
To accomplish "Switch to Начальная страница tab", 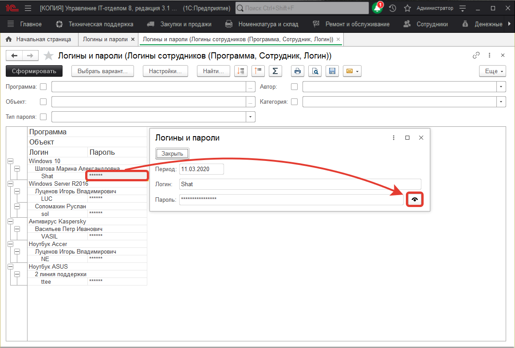I will [x=39, y=39].
